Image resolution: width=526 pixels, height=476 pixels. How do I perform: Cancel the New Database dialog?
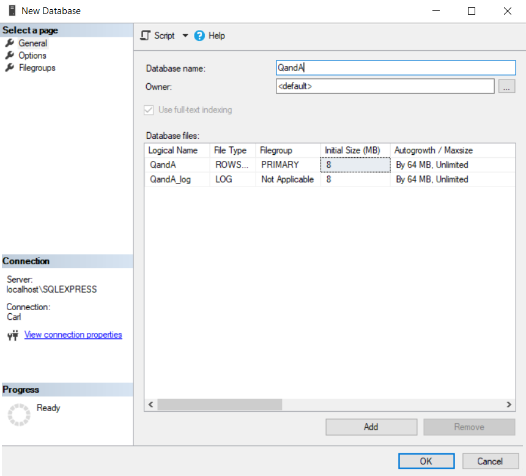pyautogui.click(x=490, y=461)
